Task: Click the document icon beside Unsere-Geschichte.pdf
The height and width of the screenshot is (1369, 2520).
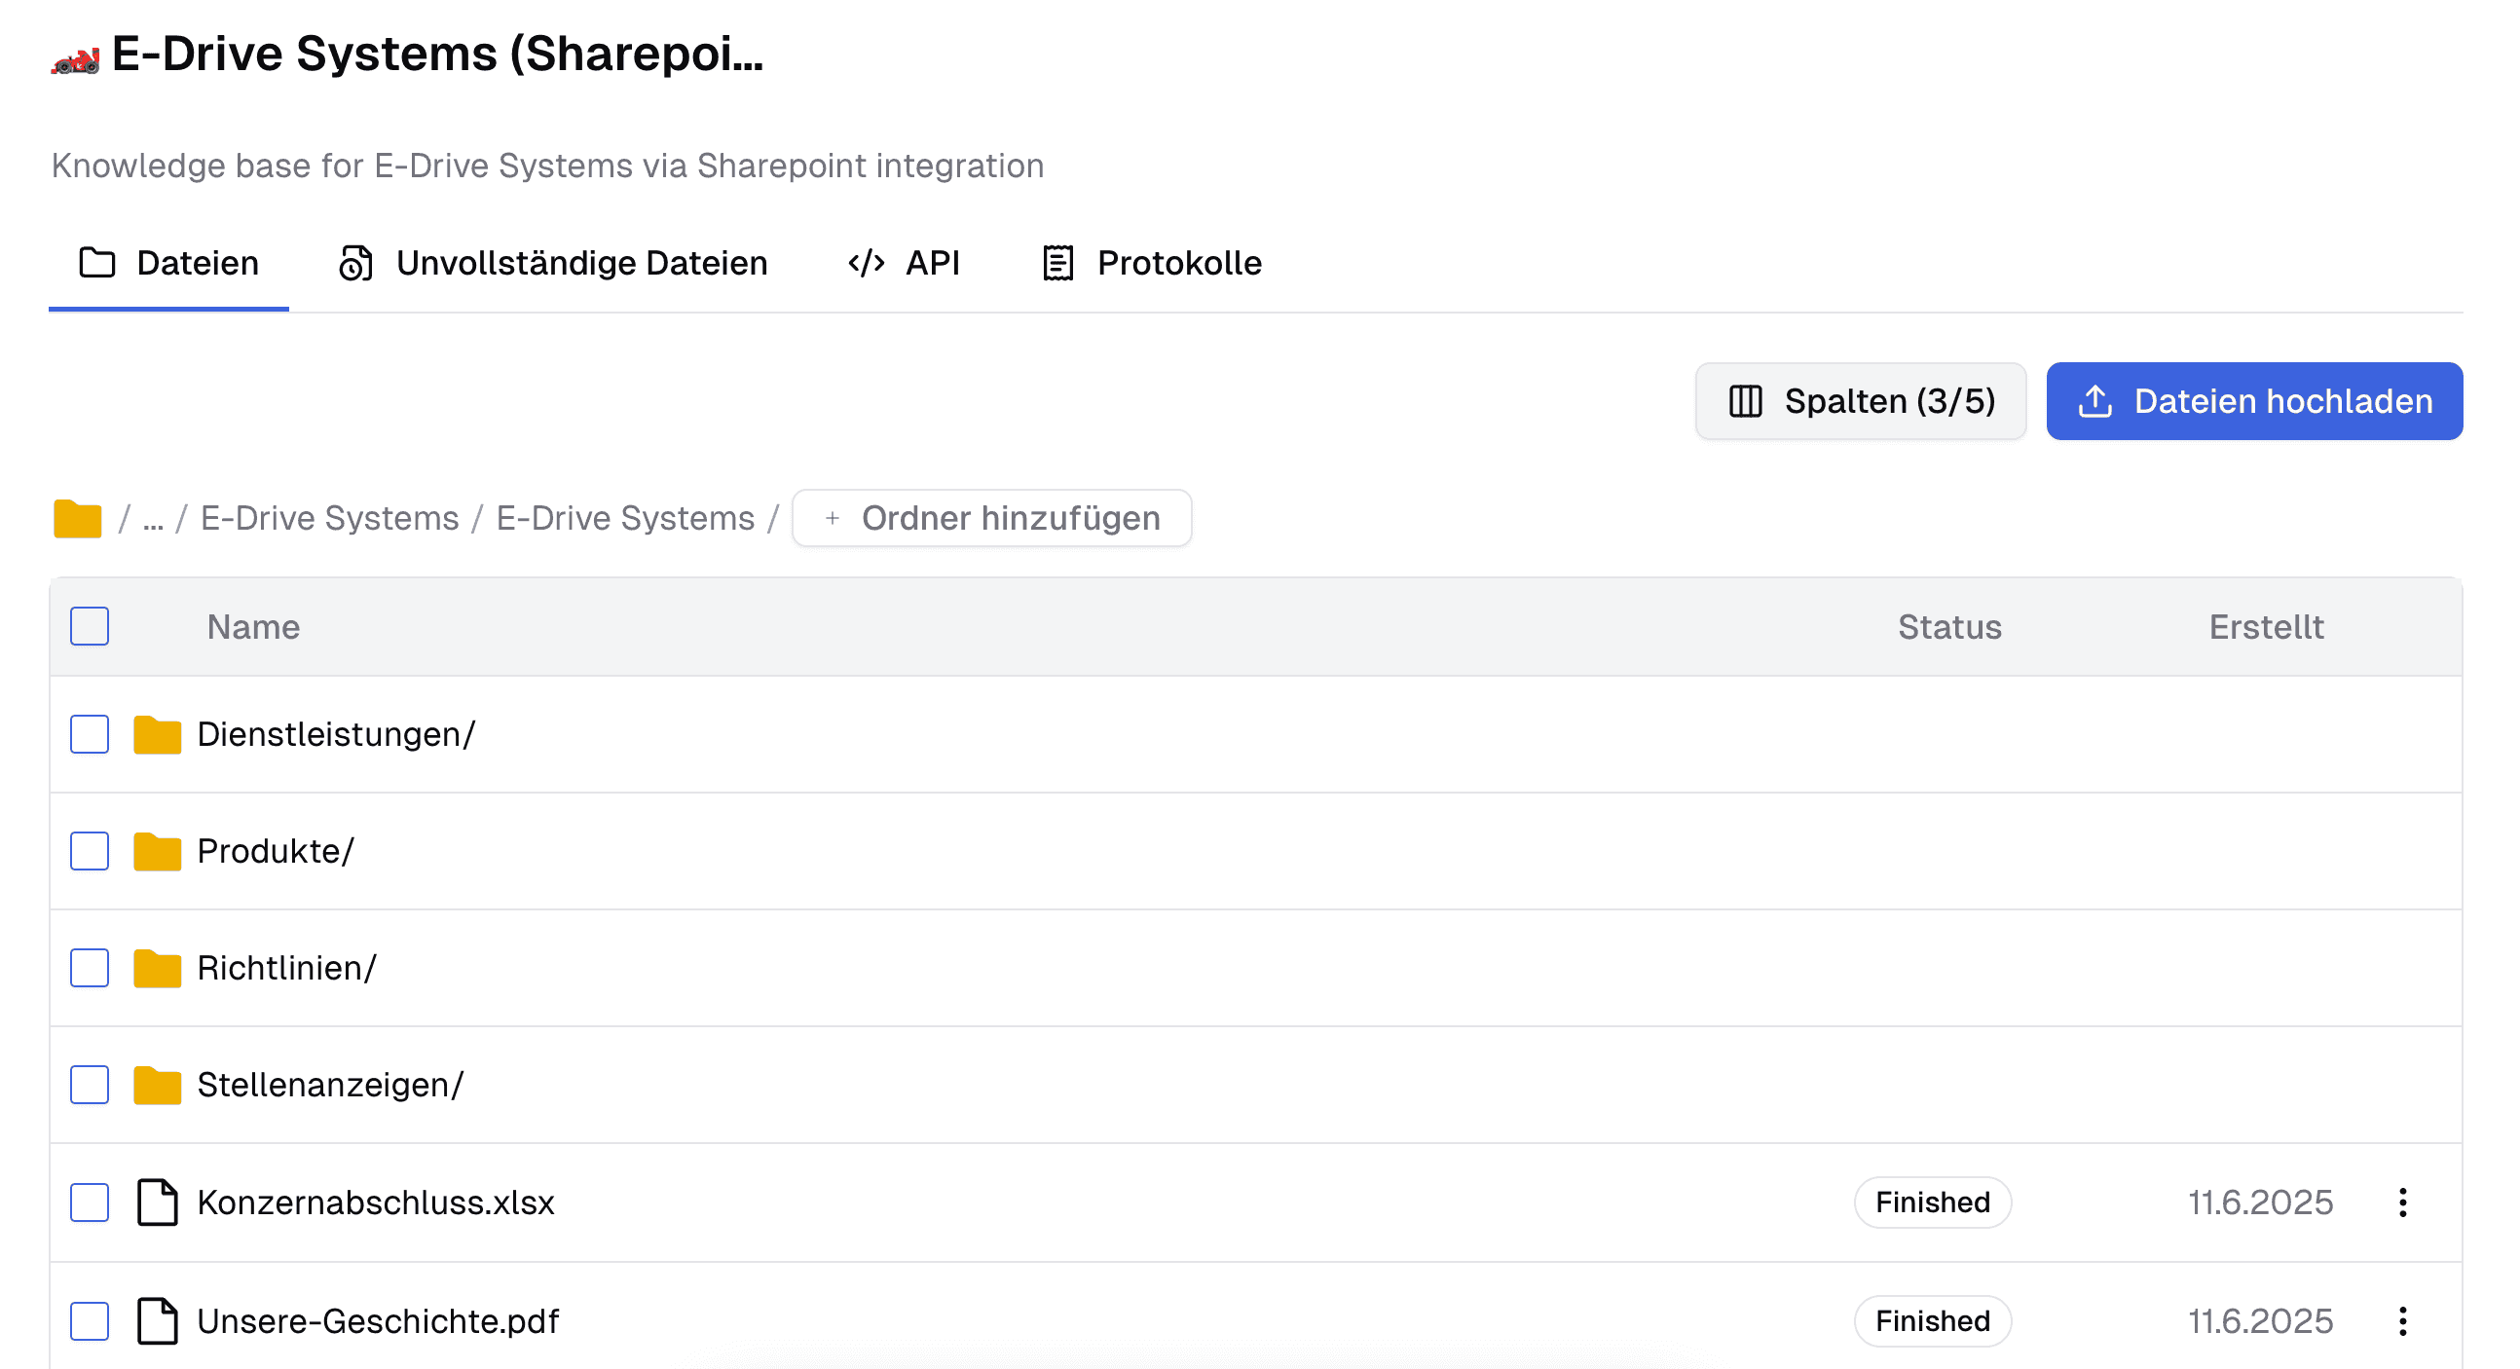Action: [157, 1320]
